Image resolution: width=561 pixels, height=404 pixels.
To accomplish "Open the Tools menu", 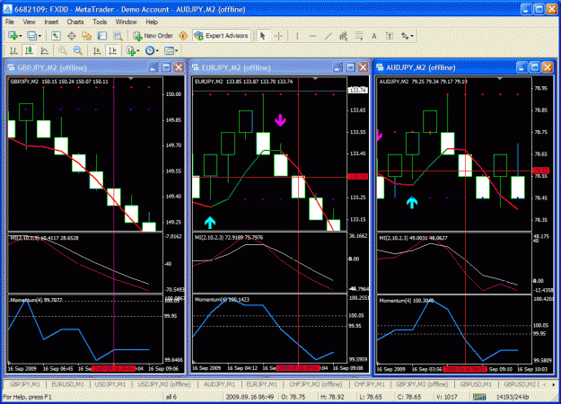I will click(100, 22).
